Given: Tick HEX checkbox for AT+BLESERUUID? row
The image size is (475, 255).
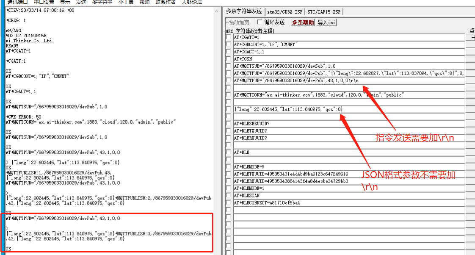Looking at the screenshot, I should tap(229, 124).
